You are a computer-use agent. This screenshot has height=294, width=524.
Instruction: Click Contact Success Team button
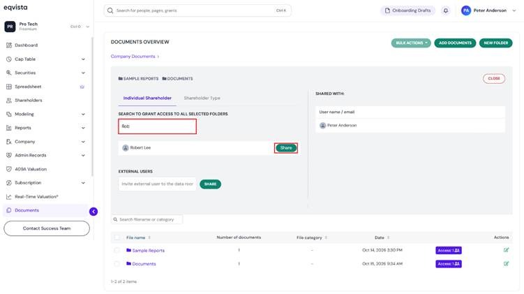pos(47,228)
